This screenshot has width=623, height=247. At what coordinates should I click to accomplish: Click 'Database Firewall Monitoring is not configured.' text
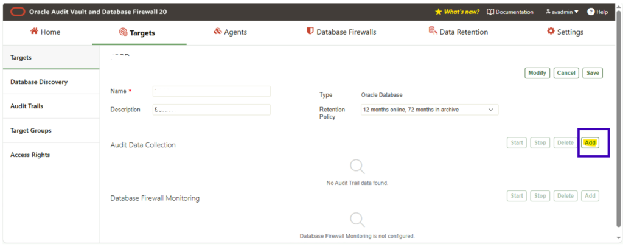[357, 236]
